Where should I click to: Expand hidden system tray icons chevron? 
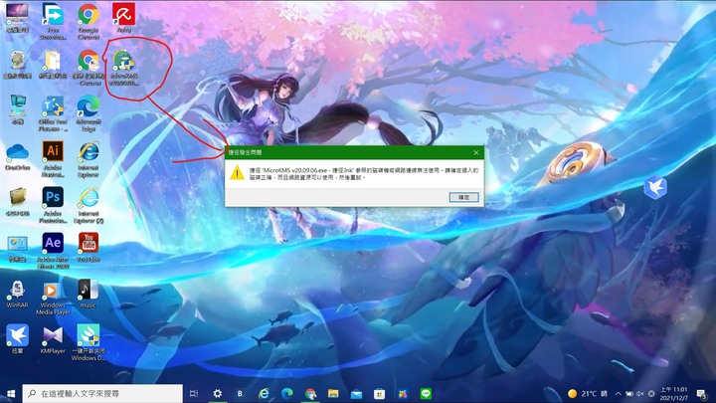pos(618,393)
